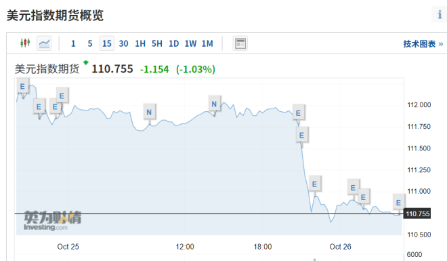The height and width of the screenshot is (261, 447).
Task: Select the 1M timeframe
Action: (x=207, y=43)
